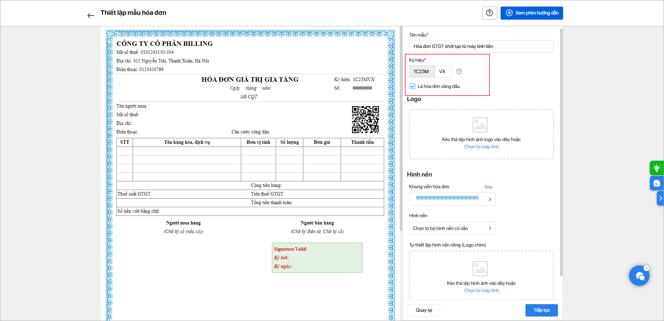Click Xóa link for invoice border

488,187
